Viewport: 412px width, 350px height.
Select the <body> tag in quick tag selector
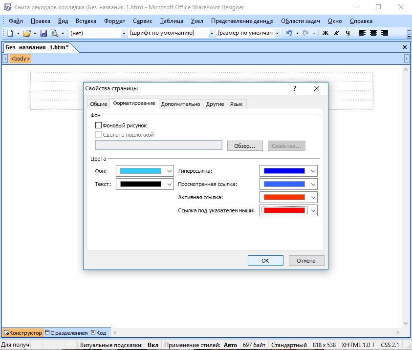[x=21, y=59]
